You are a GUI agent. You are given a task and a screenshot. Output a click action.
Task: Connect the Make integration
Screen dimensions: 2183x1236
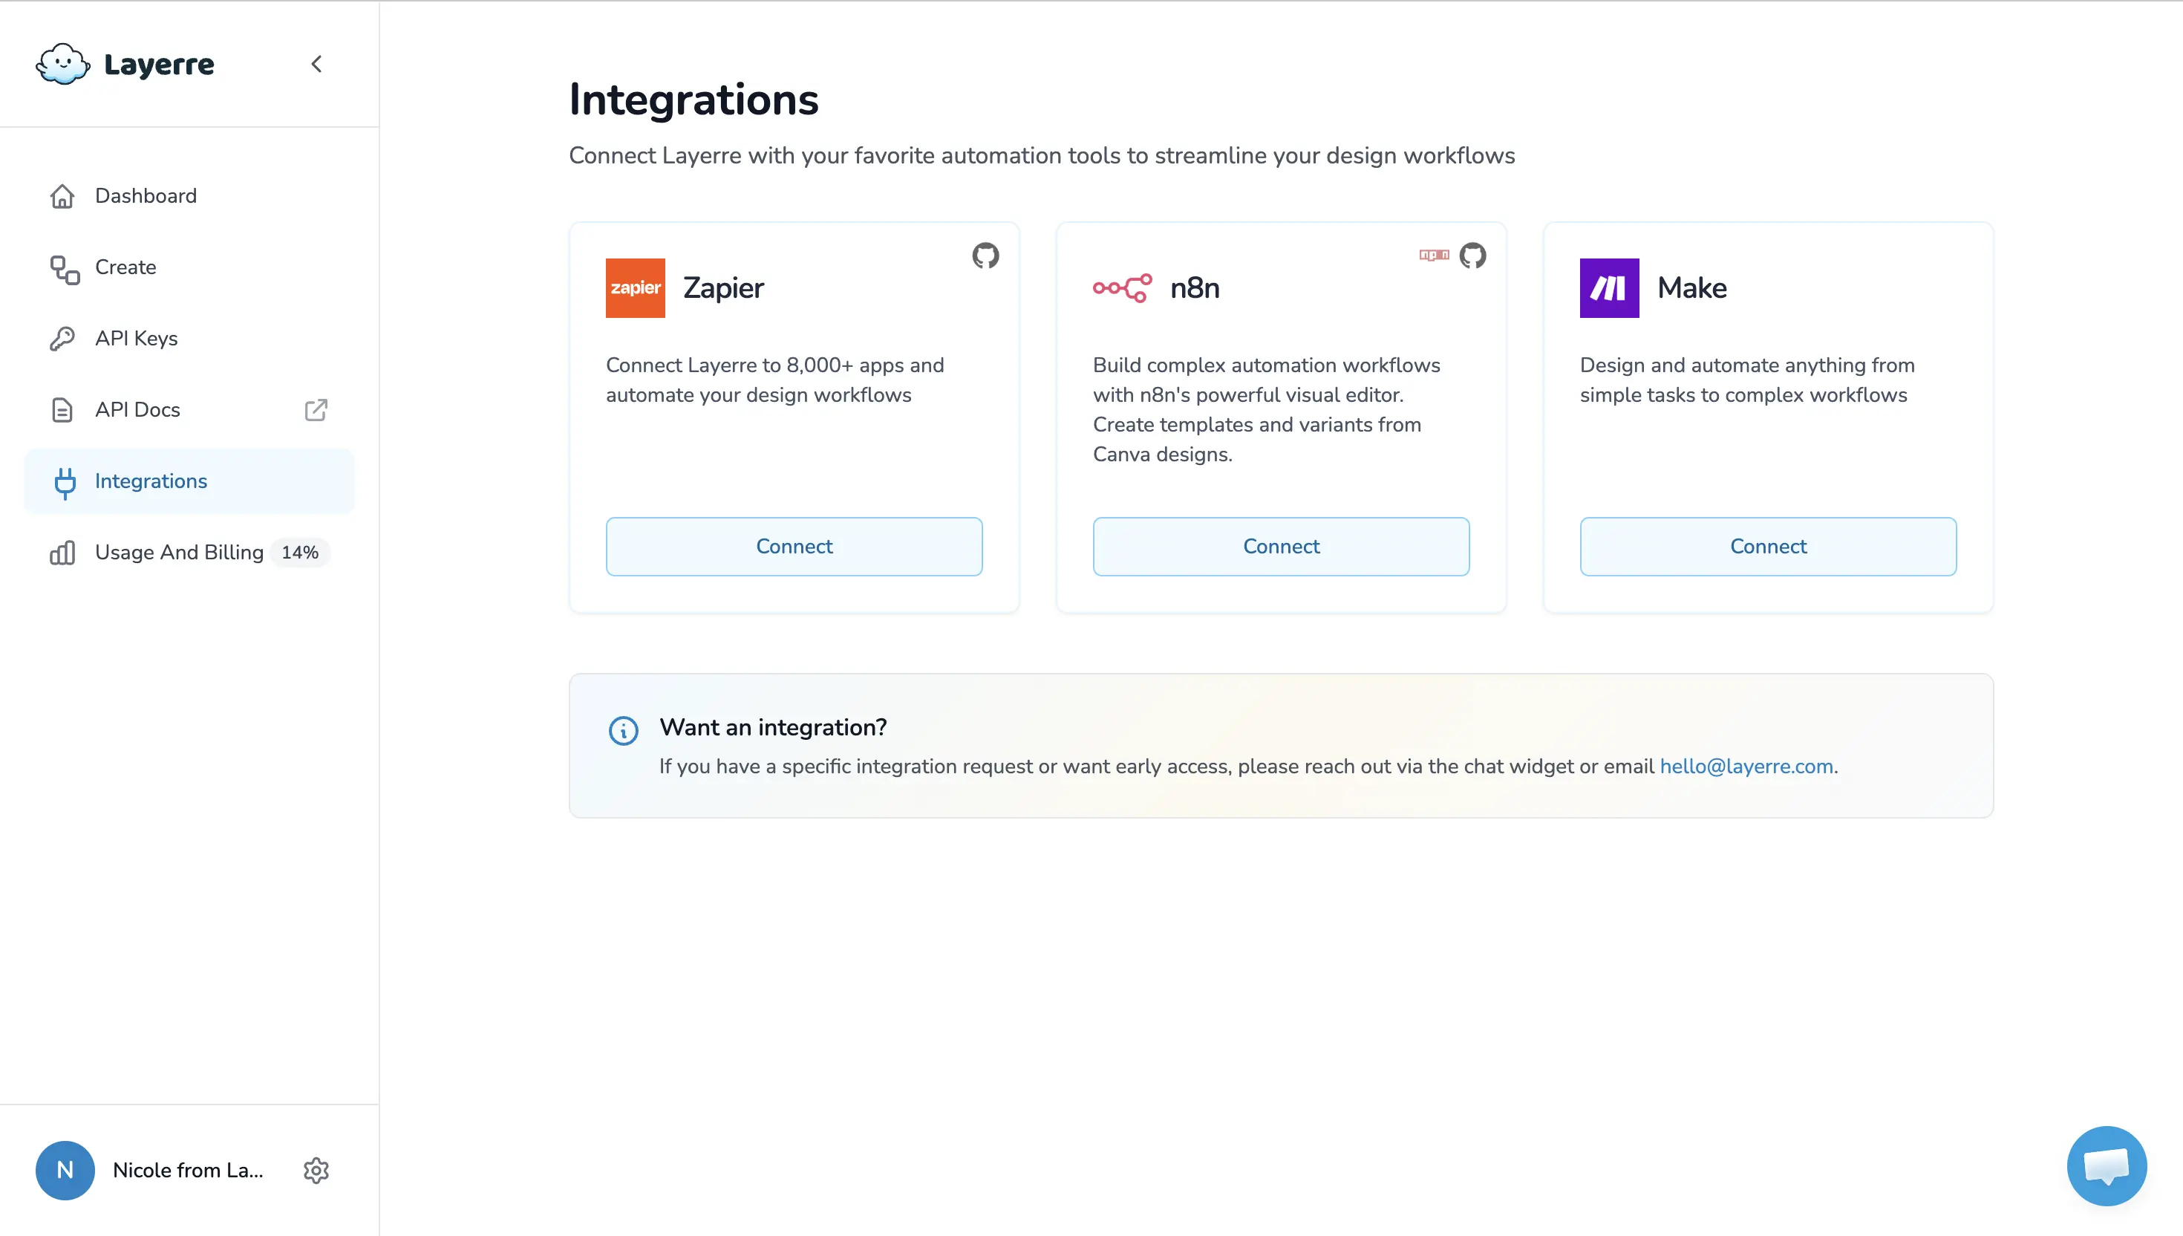pyautogui.click(x=1768, y=547)
